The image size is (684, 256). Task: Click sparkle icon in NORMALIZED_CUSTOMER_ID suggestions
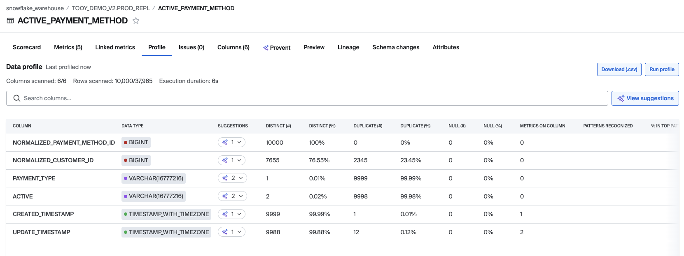tap(225, 160)
